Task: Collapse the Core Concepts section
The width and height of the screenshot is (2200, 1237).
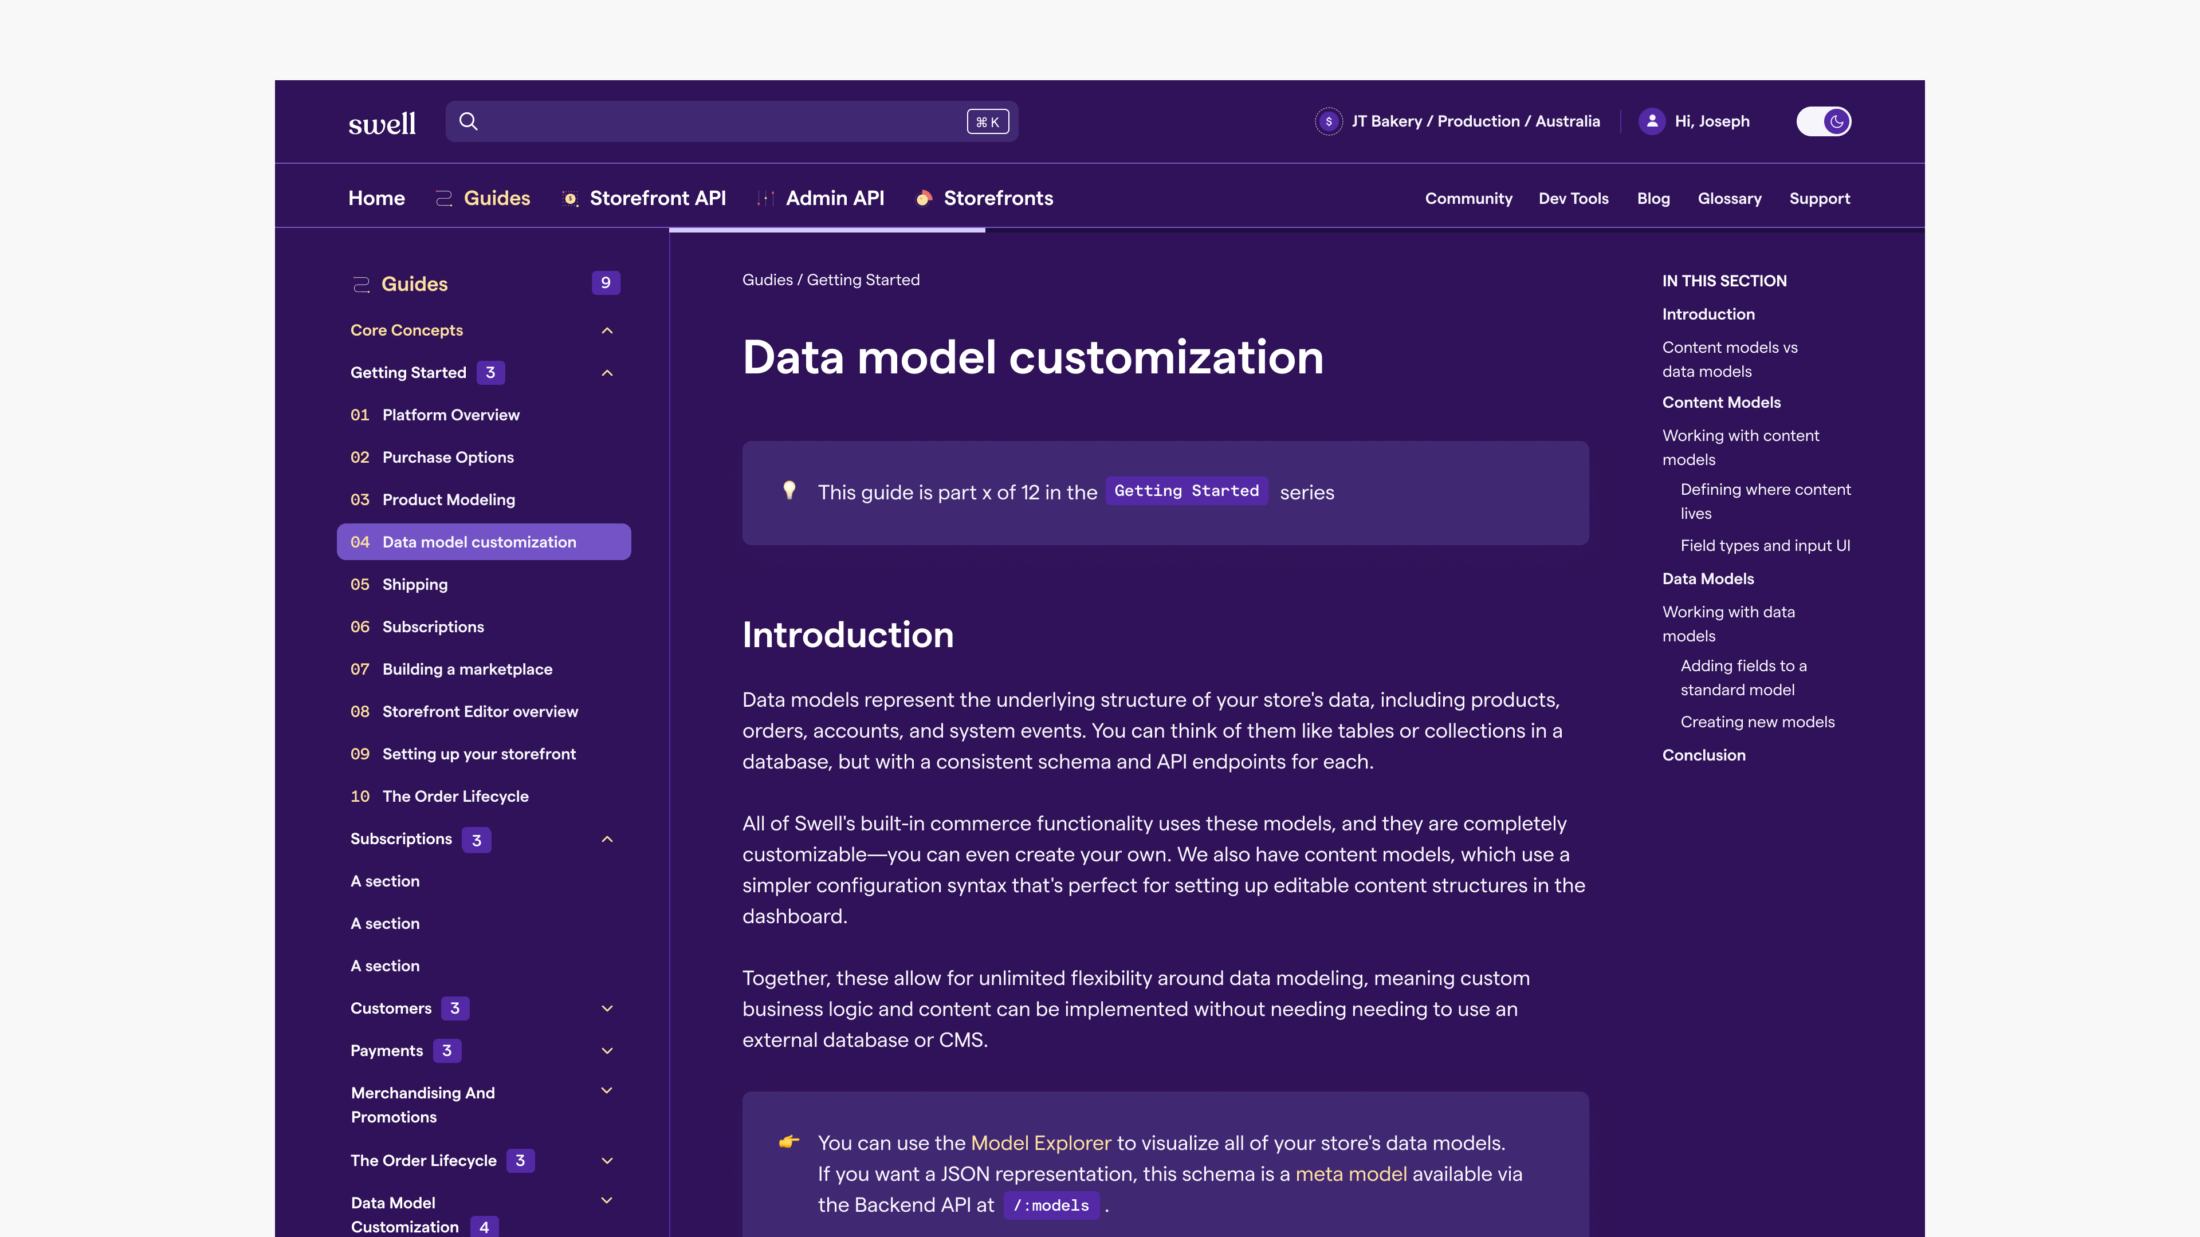Action: (x=607, y=330)
